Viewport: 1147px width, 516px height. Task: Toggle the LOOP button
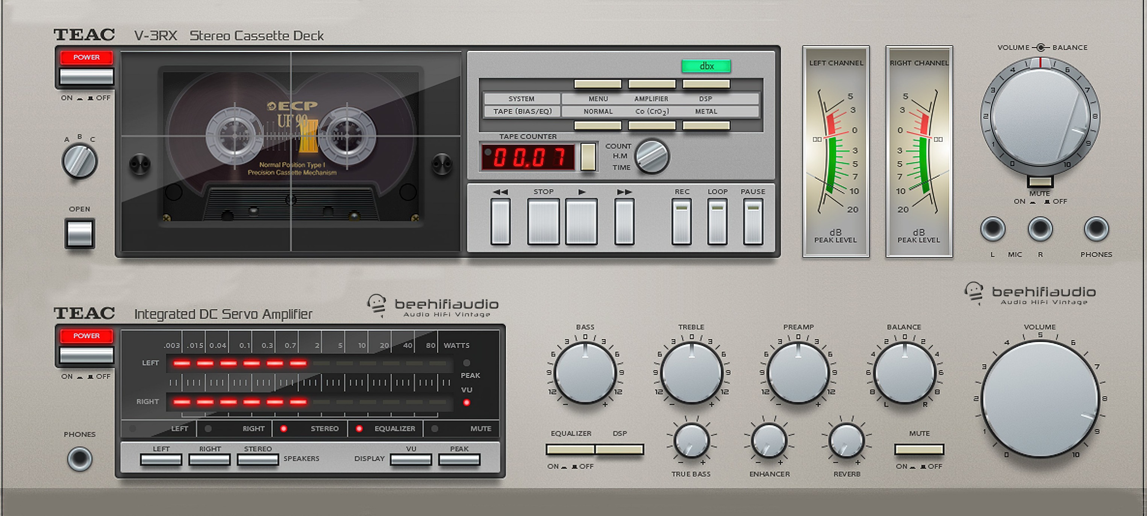717,221
